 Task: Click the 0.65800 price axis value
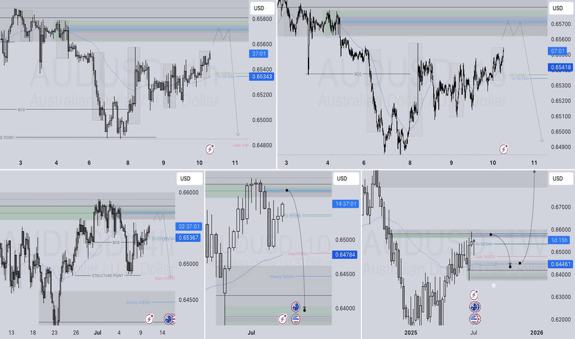(x=262, y=18)
